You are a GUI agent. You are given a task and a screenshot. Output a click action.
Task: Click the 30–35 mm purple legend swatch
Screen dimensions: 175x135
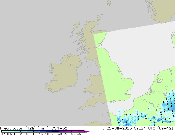[62, 131]
